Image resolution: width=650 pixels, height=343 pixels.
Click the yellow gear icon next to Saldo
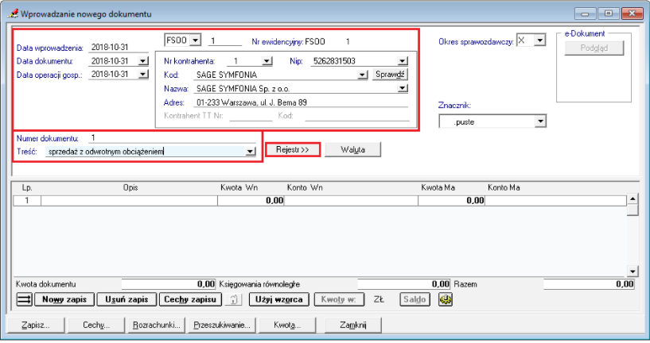446,299
